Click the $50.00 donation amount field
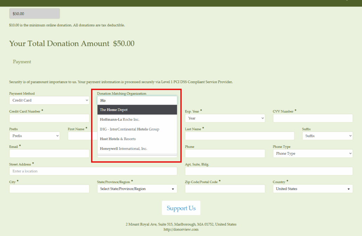 pyautogui.click(x=35, y=14)
